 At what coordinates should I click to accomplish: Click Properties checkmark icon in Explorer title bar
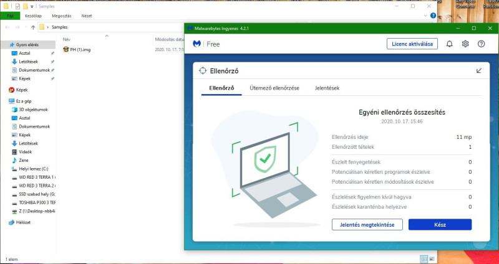pos(17,6)
